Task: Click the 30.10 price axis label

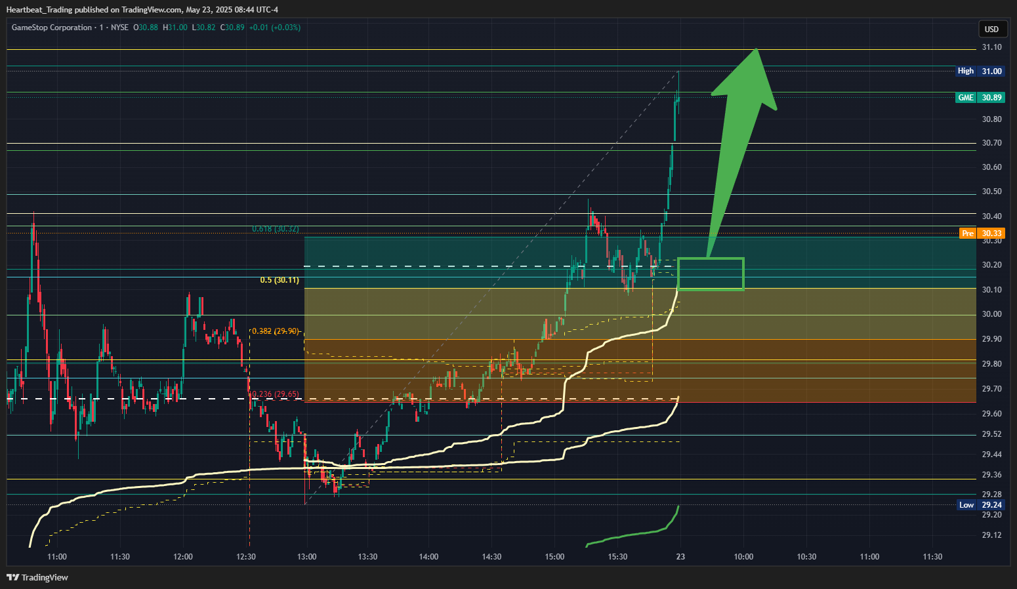Action: coord(991,290)
